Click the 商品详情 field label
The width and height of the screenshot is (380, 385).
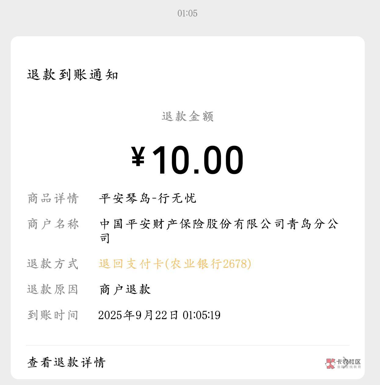(53, 199)
